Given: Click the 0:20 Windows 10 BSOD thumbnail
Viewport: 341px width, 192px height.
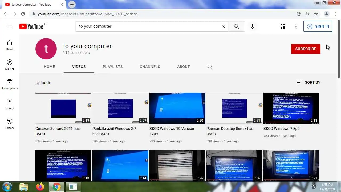Looking at the screenshot, I should click(x=177, y=108).
